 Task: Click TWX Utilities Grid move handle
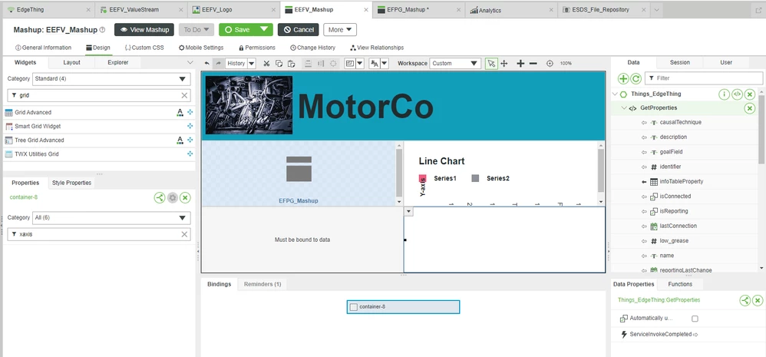[190, 154]
